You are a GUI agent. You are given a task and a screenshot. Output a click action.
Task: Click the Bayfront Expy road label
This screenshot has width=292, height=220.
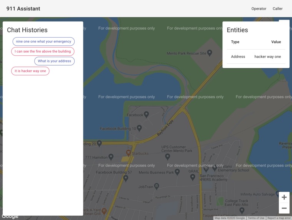coord(165,127)
